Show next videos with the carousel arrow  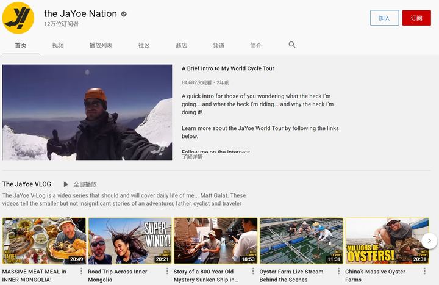pos(429,240)
